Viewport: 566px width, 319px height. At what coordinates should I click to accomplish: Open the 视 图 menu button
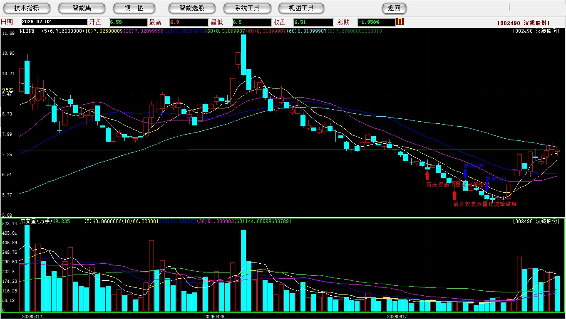coord(134,8)
